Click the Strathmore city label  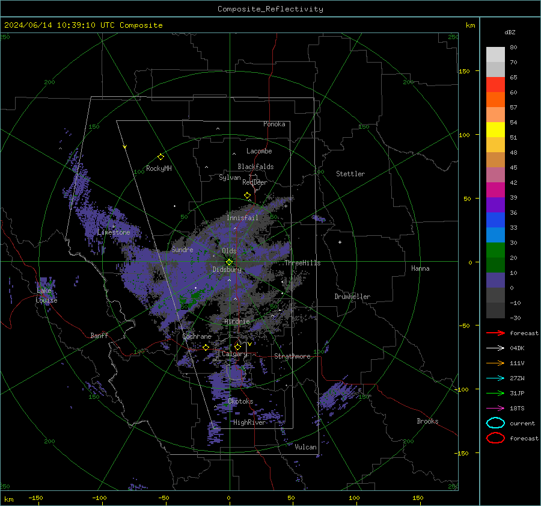click(292, 356)
